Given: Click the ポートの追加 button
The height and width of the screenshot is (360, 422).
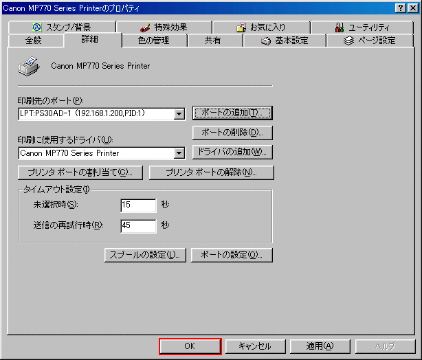Looking at the screenshot, I should pos(233,113).
